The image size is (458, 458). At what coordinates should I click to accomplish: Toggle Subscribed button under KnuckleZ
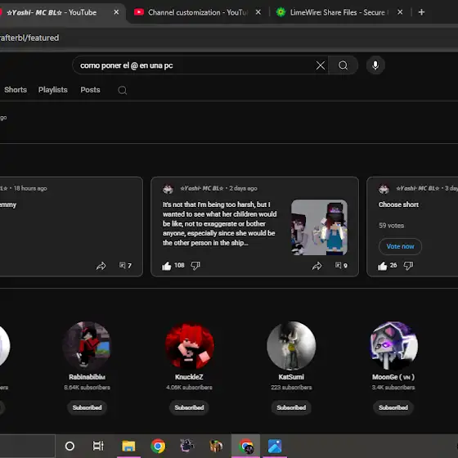[189, 407]
